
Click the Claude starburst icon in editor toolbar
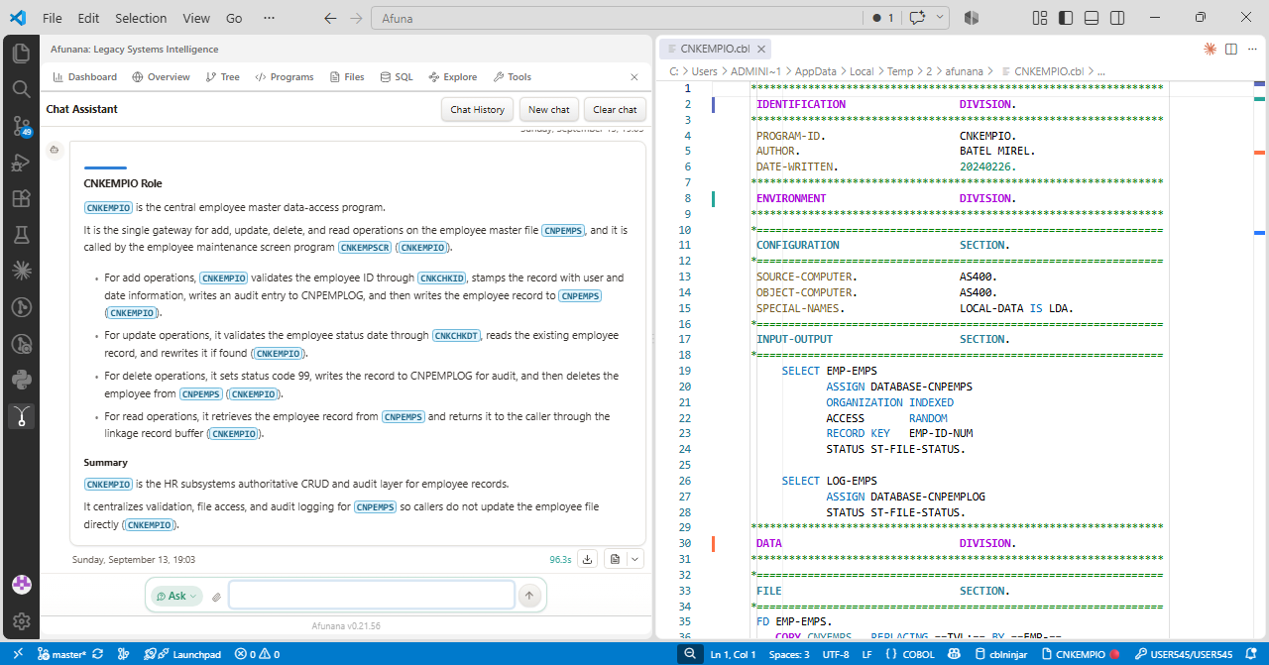tap(1210, 49)
